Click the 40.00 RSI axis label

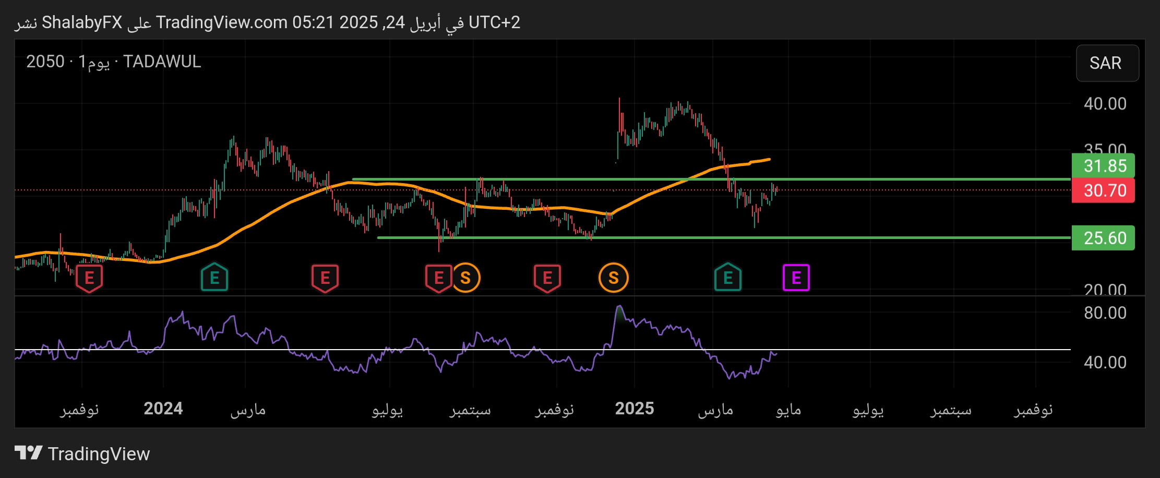[x=1105, y=362]
